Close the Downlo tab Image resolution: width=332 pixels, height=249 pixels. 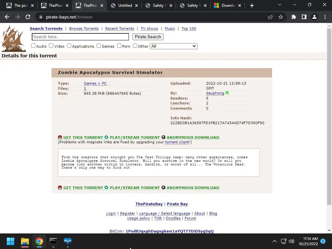[x=240, y=6]
